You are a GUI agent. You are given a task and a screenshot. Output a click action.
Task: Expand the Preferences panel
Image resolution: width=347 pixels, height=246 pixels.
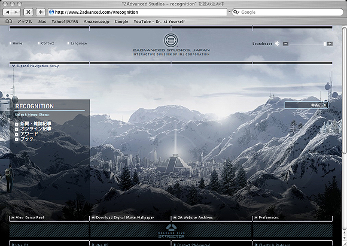(266, 217)
